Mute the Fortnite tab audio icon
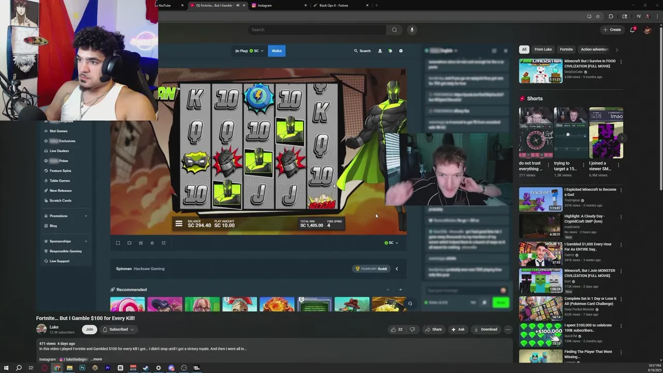This screenshot has height=373, width=663. coord(238,5)
